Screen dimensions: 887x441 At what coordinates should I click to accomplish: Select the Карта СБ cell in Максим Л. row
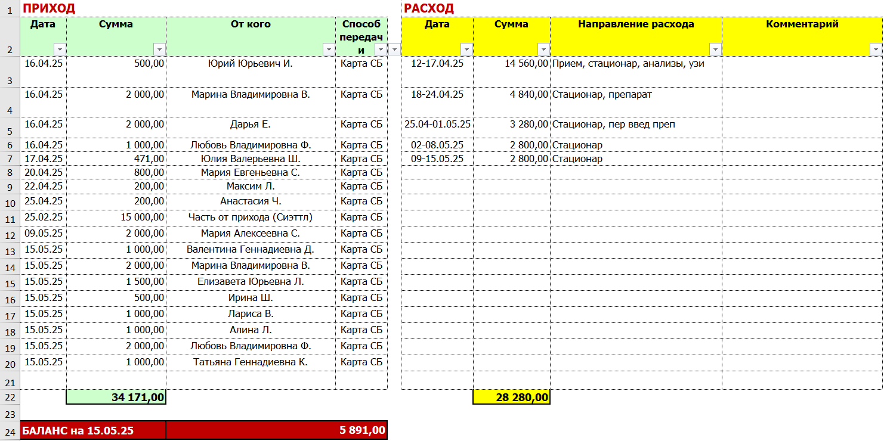pyautogui.click(x=361, y=187)
